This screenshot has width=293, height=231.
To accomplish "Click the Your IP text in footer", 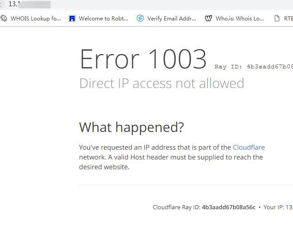I will 278,207.
